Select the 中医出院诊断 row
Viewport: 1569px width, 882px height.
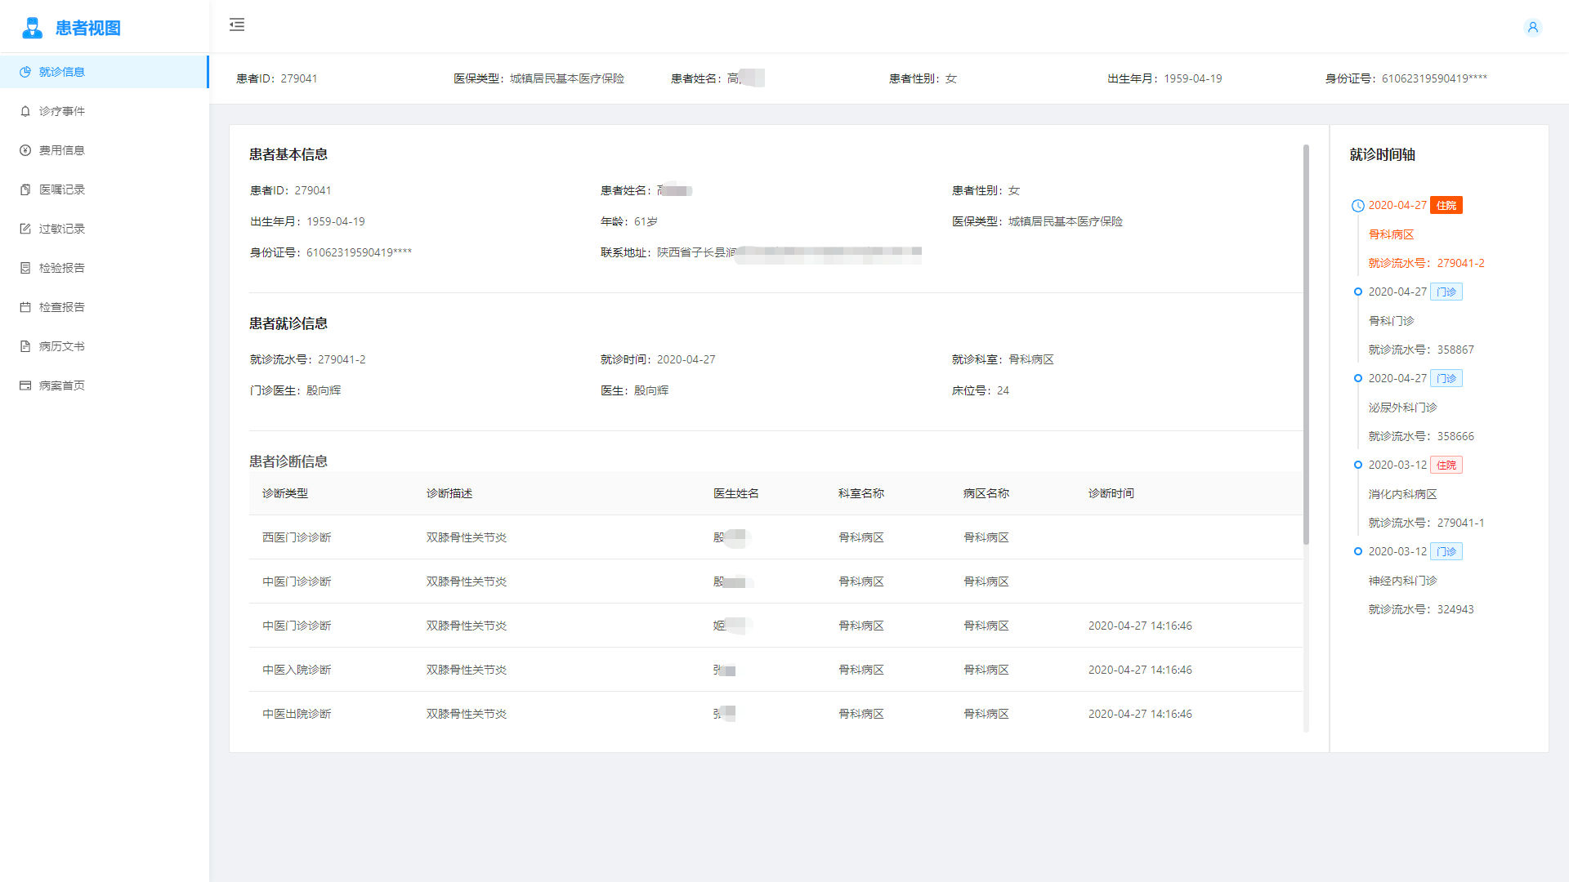point(776,714)
